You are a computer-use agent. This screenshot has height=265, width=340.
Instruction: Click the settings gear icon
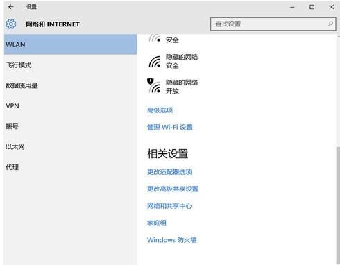tap(11, 24)
